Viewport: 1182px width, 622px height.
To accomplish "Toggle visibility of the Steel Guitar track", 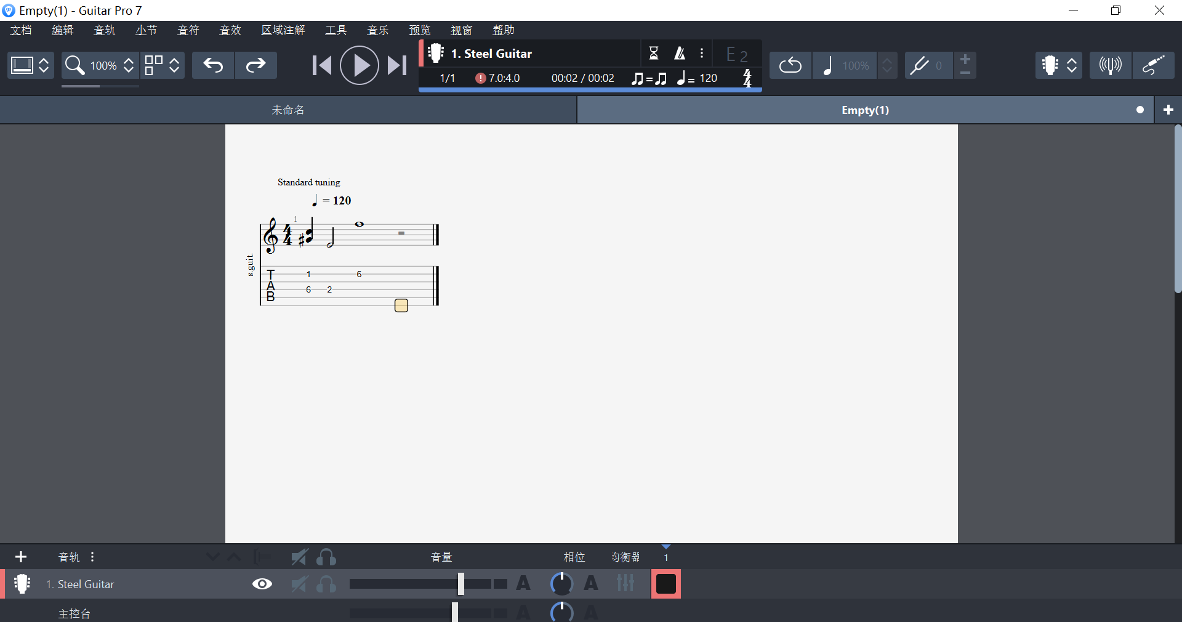I will [262, 584].
